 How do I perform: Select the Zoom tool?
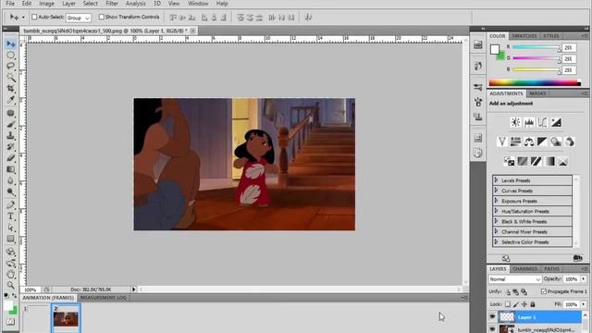click(10, 285)
